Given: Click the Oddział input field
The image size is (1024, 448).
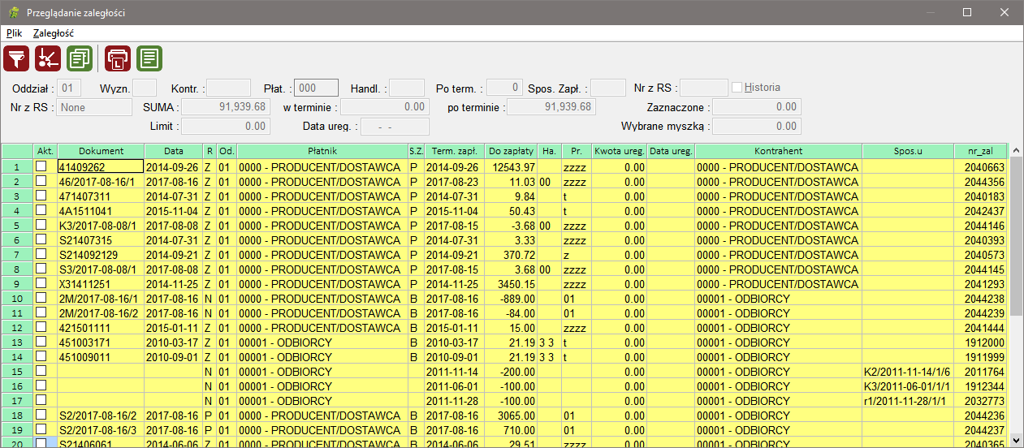Looking at the screenshot, I should pos(70,88).
